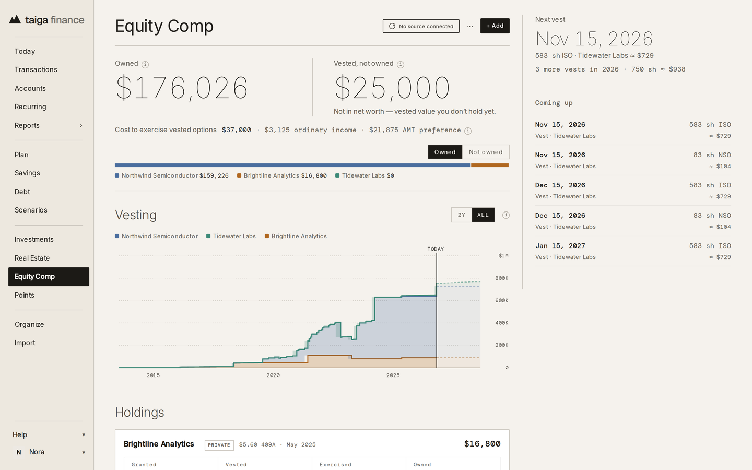Open Investments in the sidebar
Viewport: 752px width, 470px height.
[49, 239]
